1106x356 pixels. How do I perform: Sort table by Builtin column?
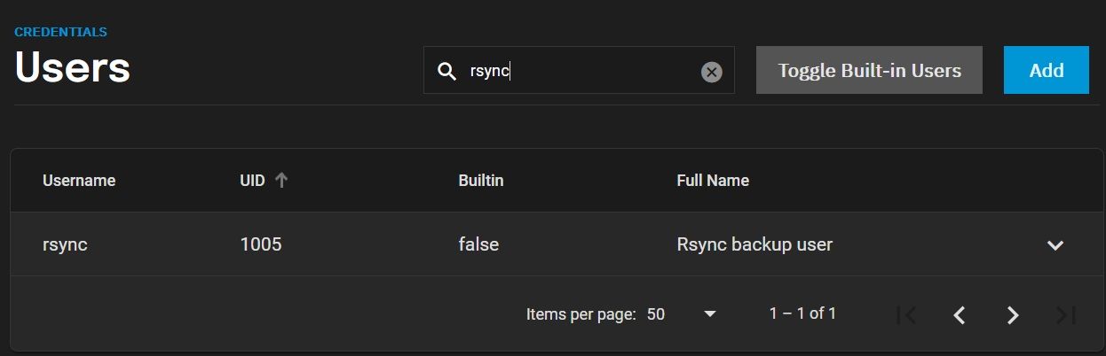(x=480, y=181)
